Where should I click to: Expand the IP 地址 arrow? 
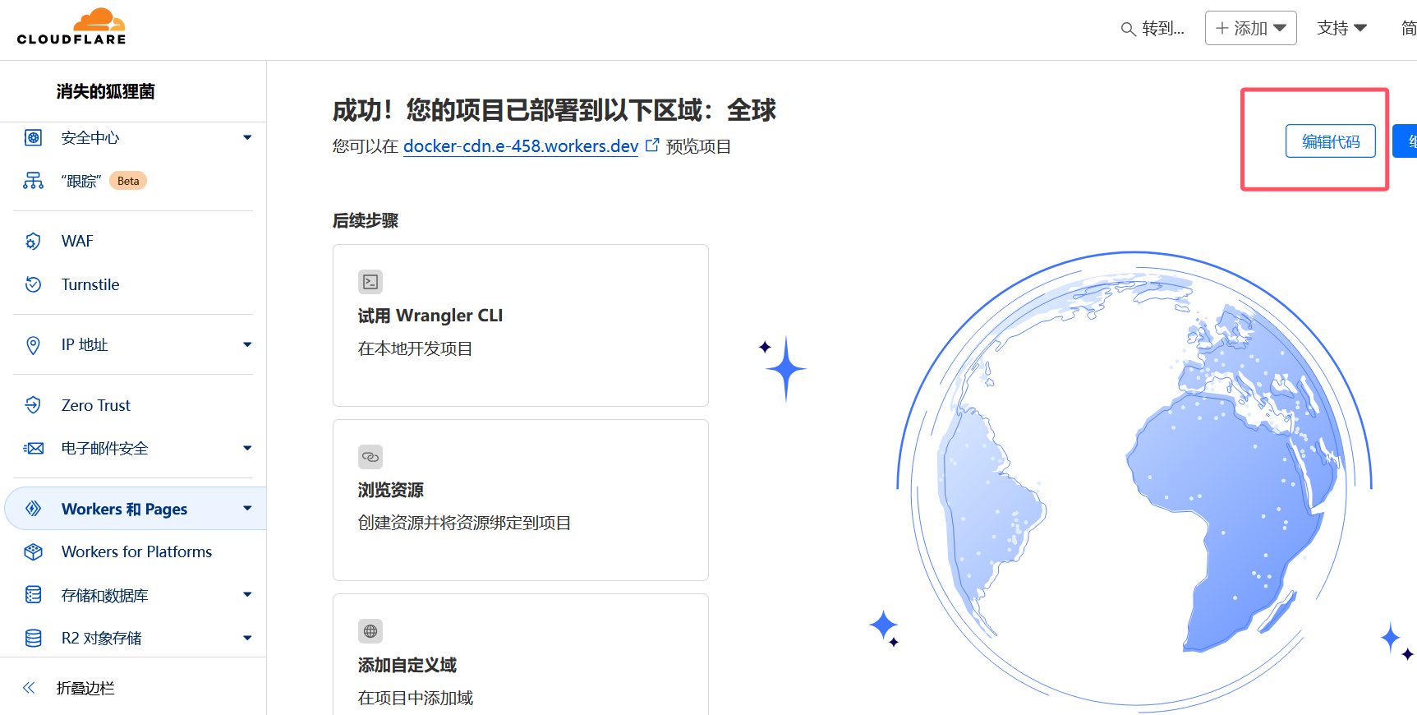247,344
